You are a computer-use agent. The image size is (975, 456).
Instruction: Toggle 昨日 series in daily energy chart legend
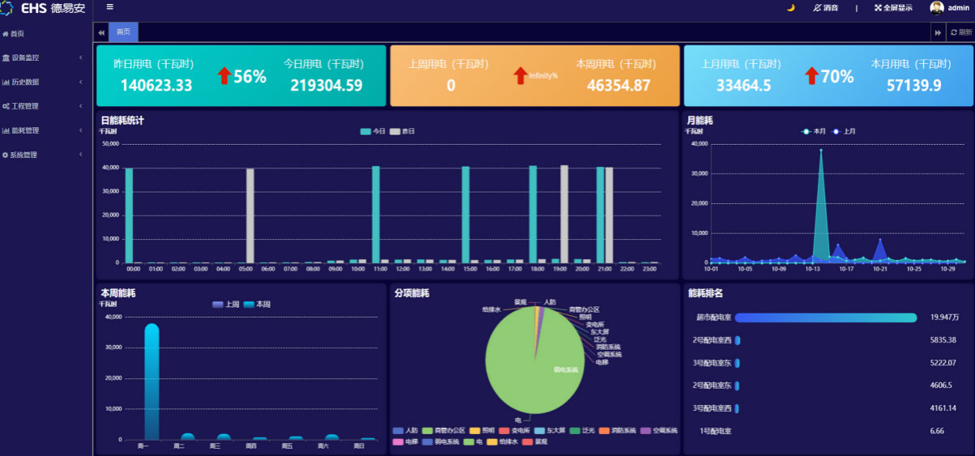(396, 131)
